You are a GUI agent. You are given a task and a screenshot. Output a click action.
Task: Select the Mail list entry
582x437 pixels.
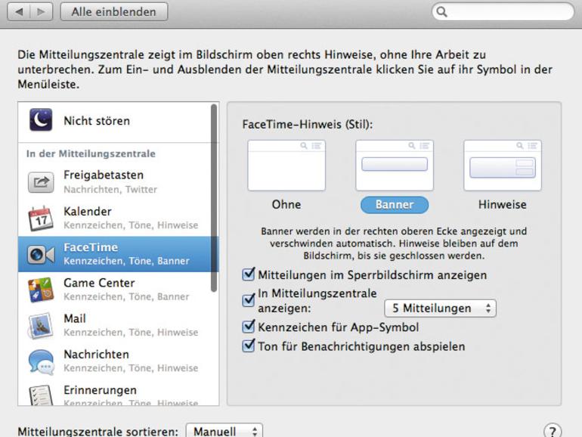click(114, 325)
